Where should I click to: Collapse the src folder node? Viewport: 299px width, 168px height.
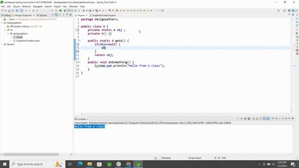[x=5, y=30]
